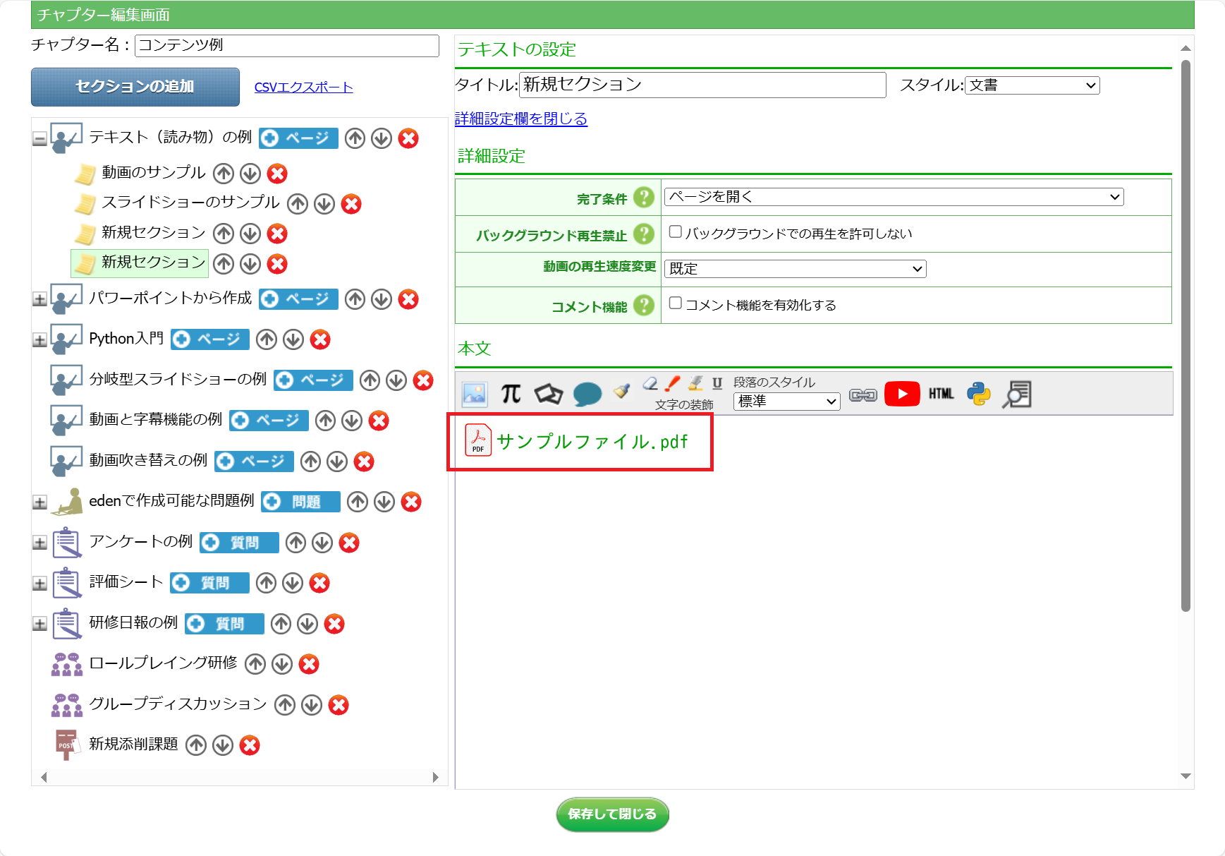Select 動画のサンプル in the tree

(x=153, y=173)
